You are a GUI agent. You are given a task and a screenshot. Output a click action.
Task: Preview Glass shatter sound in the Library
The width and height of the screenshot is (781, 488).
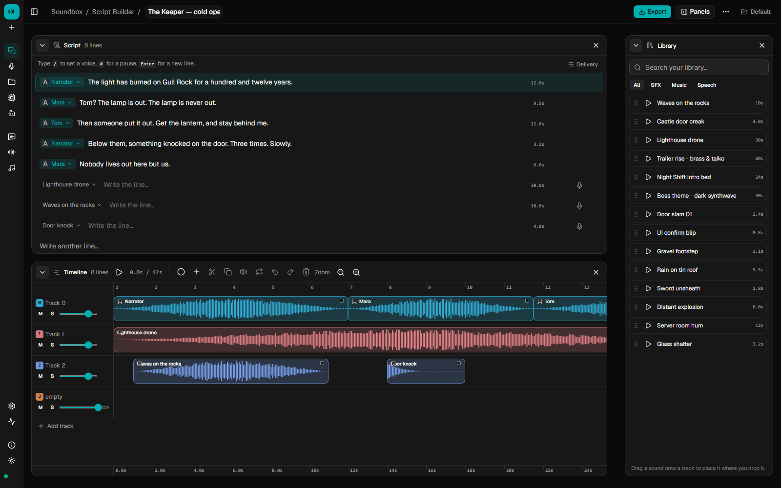point(648,344)
